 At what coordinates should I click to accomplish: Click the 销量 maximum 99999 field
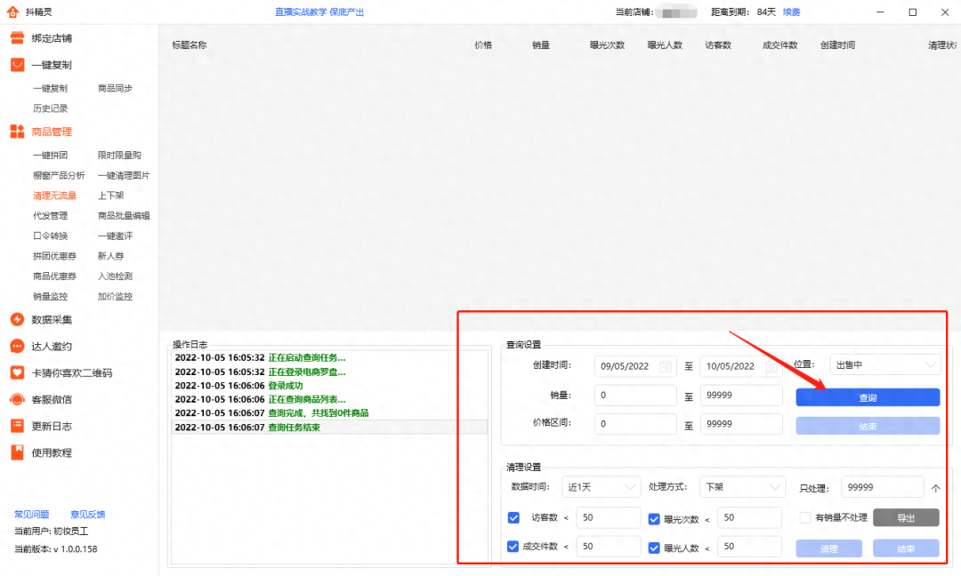(741, 395)
